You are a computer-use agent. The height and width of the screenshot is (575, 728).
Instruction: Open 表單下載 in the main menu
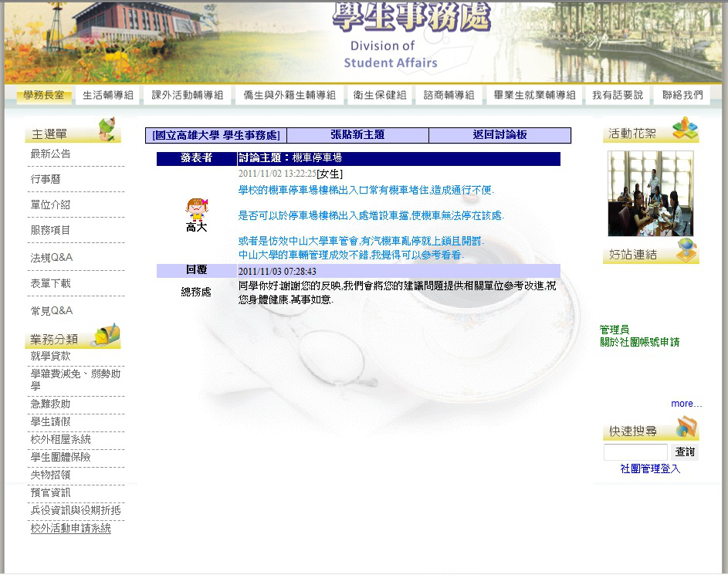click(x=51, y=283)
